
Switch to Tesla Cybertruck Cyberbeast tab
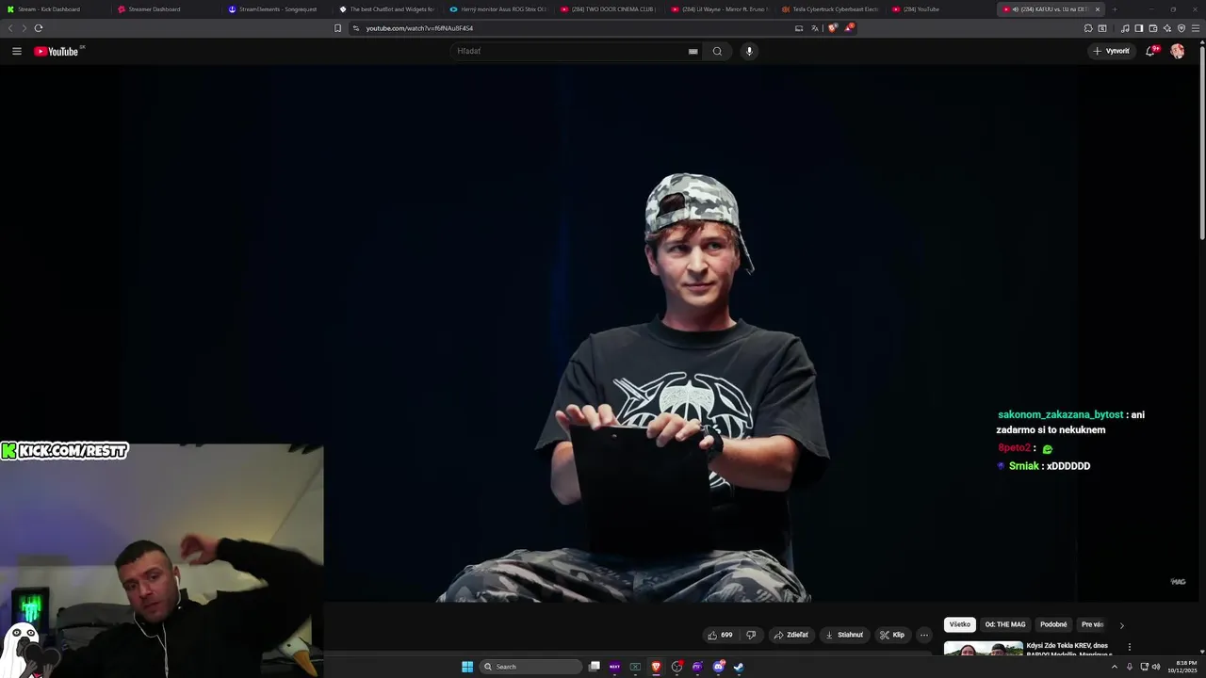(x=830, y=9)
